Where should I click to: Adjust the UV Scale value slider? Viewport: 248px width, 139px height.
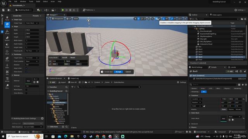click(32, 86)
